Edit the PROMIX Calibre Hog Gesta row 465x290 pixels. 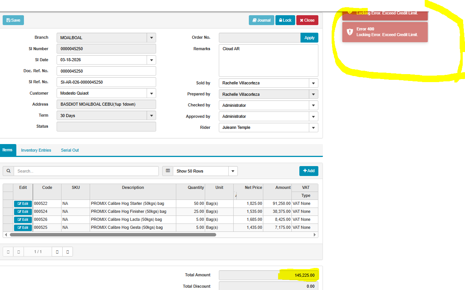(x=23, y=228)
